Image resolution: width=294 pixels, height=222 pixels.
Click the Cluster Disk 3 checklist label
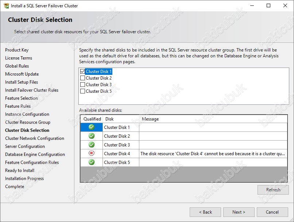[x=98, y=85]
